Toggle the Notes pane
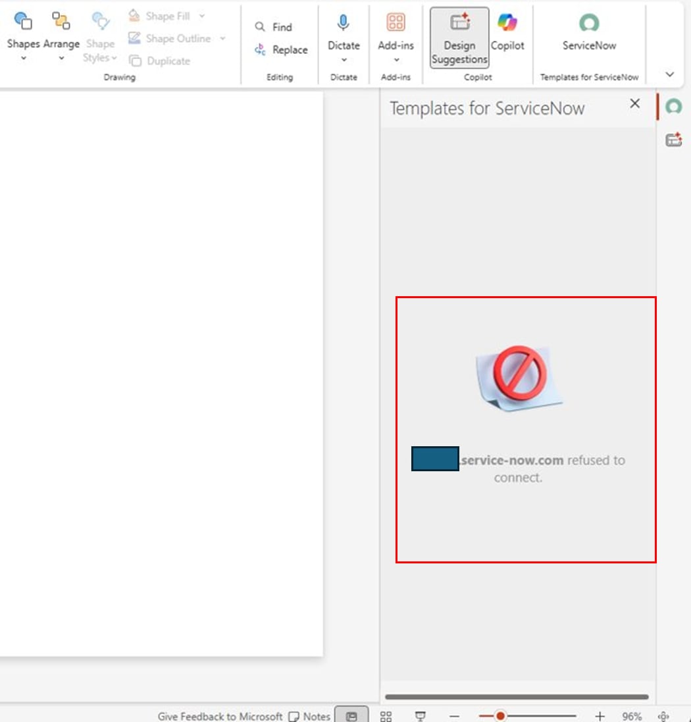The width and height of the screenshot is (691, 722). click(x=309, y=716)
